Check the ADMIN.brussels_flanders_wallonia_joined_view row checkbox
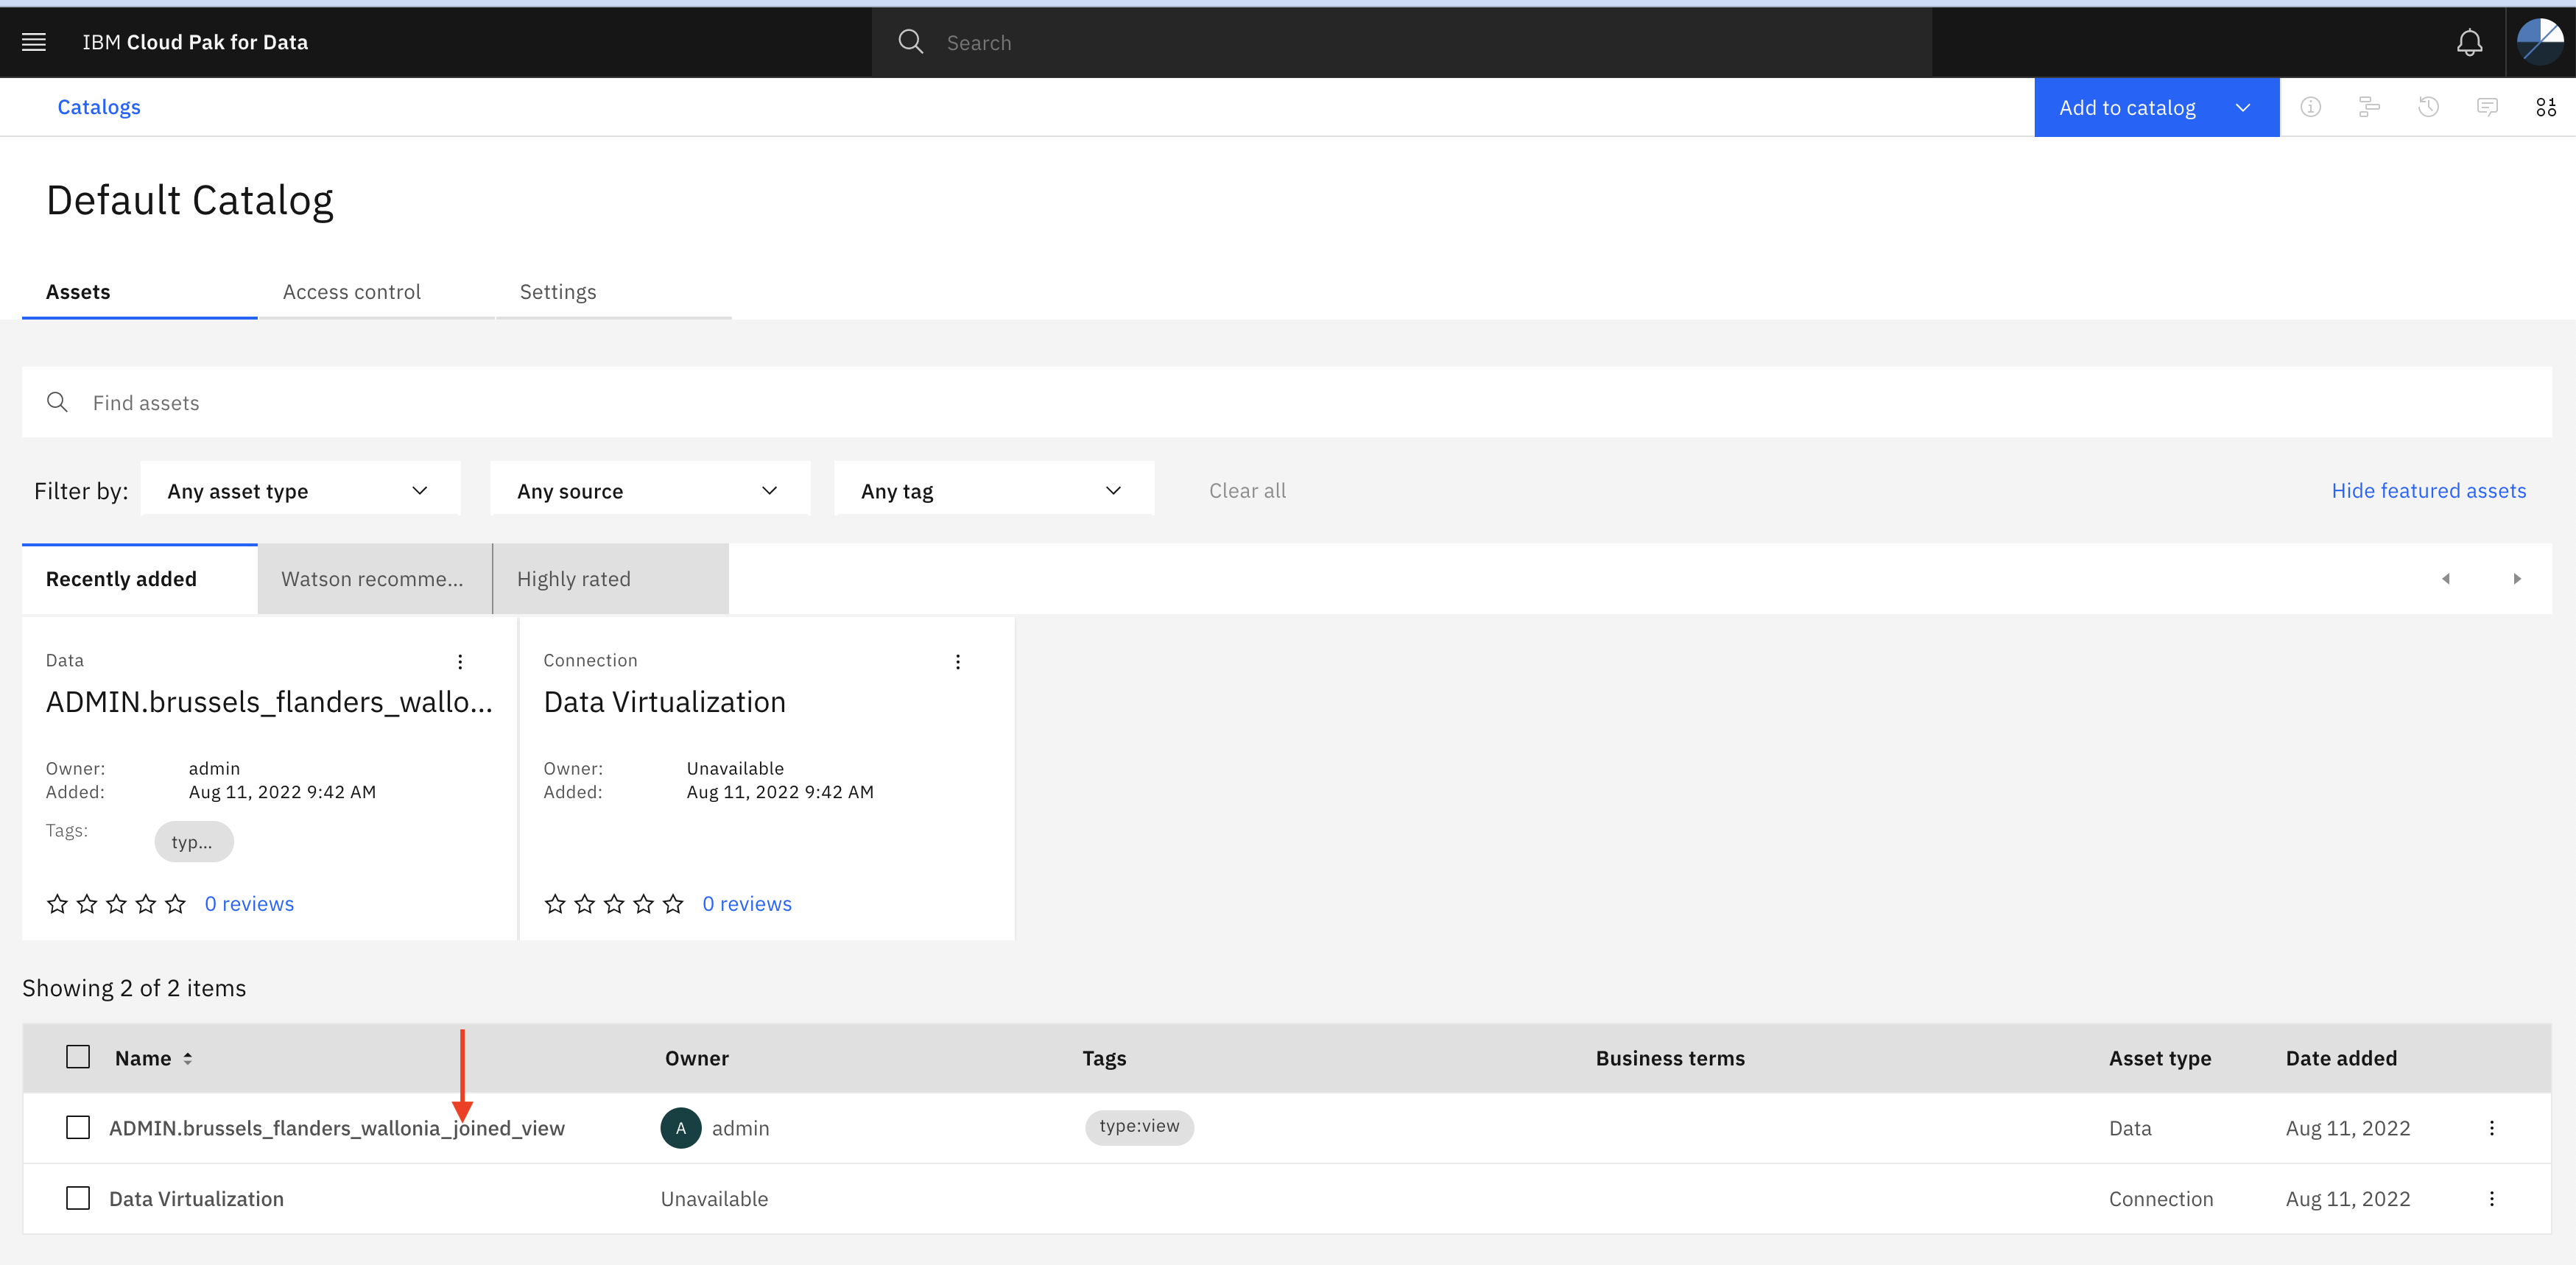The height and width of the screenshot is (1265, 2576). [x=78, y=1128]
